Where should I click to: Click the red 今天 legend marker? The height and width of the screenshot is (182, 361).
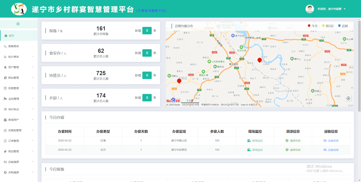pyautogui.click(x=309, y=26)
